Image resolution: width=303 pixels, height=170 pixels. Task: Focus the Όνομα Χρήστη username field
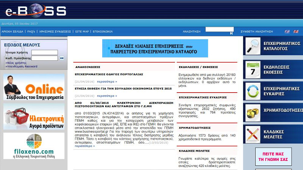pos(45,53)
